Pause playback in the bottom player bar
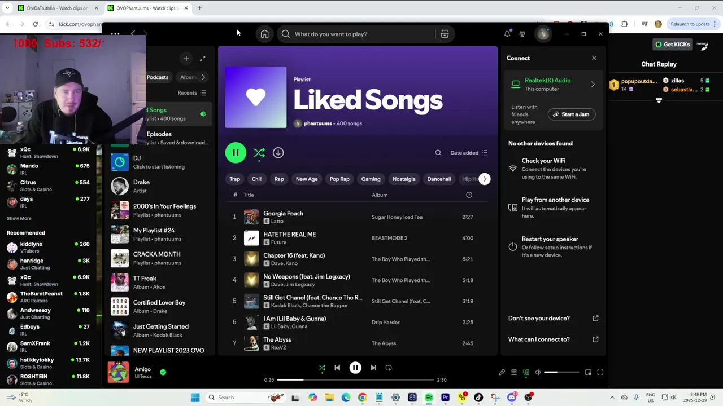Screen dimensions: 723x406 [355, 368]
